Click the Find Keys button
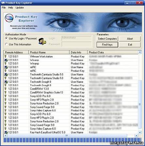The width and height of the screenshot is (145, 146). pyautogui.click(x=107, y=45)
